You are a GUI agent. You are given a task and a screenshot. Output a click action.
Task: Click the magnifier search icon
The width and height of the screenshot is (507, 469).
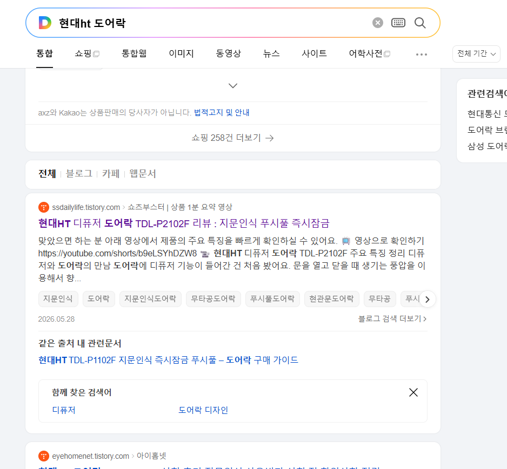(x=420, y=23)
